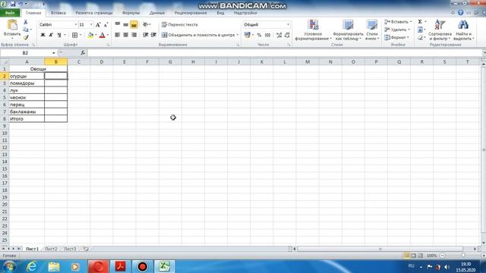Click the red font color A swatch
486x273 pixels.
coord(102,36)
